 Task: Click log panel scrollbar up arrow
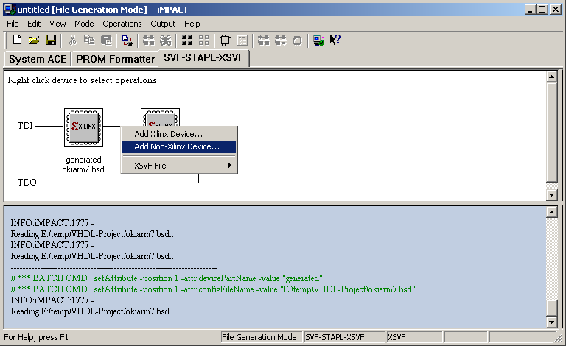[x=551, y=212]
